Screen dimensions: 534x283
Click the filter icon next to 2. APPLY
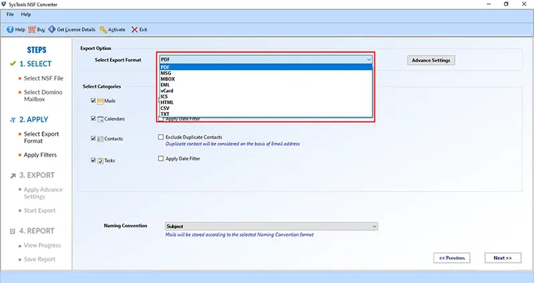pos(13,120)
